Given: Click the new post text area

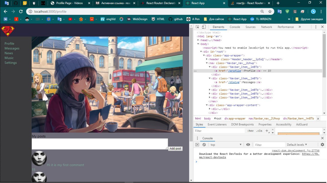Looking at the screenshot, I should tap(100, 144).
